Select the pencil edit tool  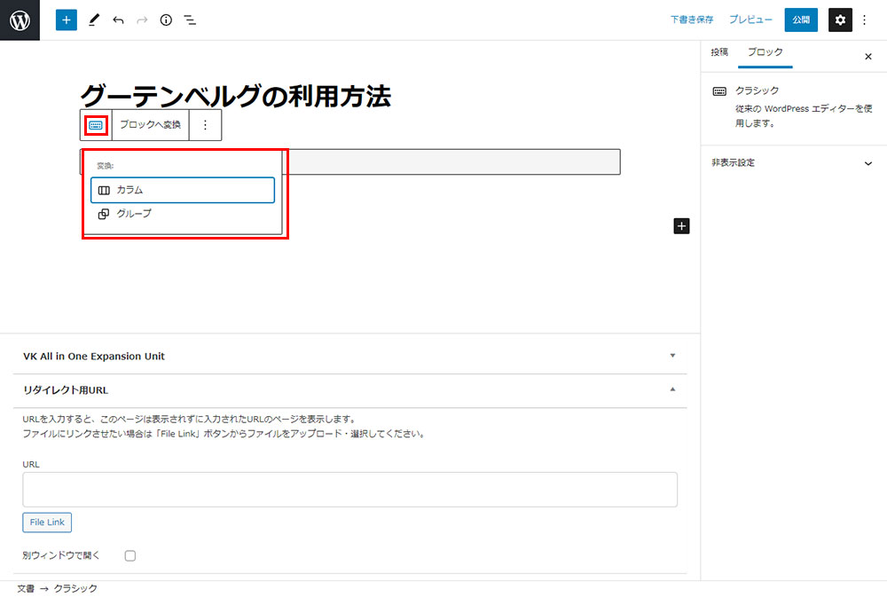(x=94, y=20)
